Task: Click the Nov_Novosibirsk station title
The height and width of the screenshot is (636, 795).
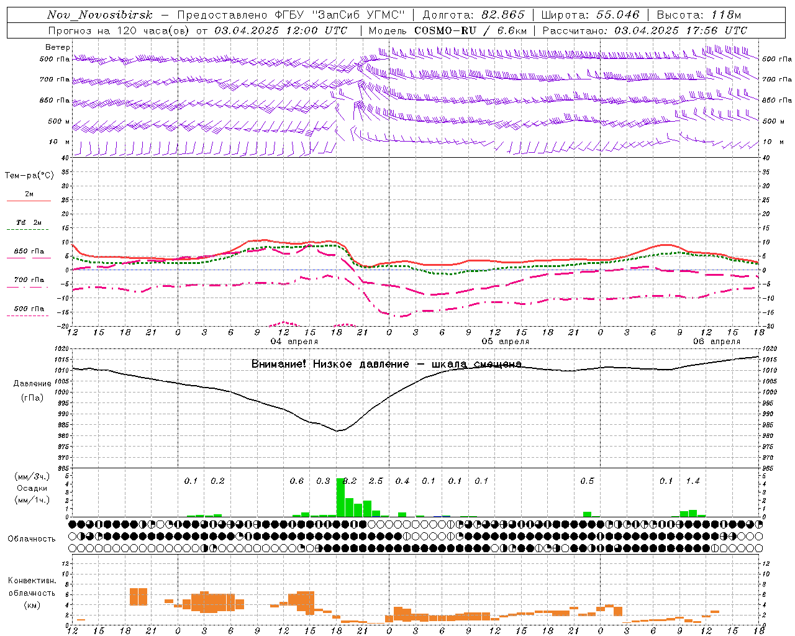Action: [x=99, y=16]
